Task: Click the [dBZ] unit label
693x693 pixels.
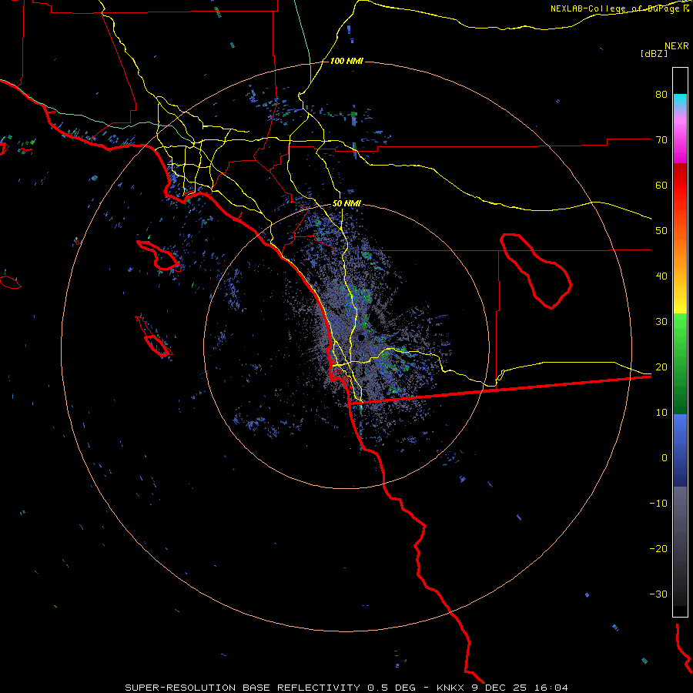Action: tap(654, 53)
